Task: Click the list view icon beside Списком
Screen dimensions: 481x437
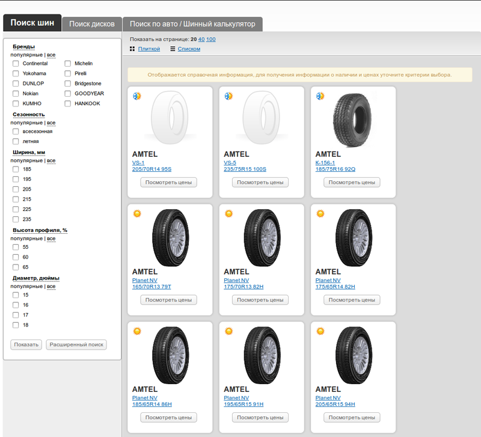Action: (x=173, y=49)
